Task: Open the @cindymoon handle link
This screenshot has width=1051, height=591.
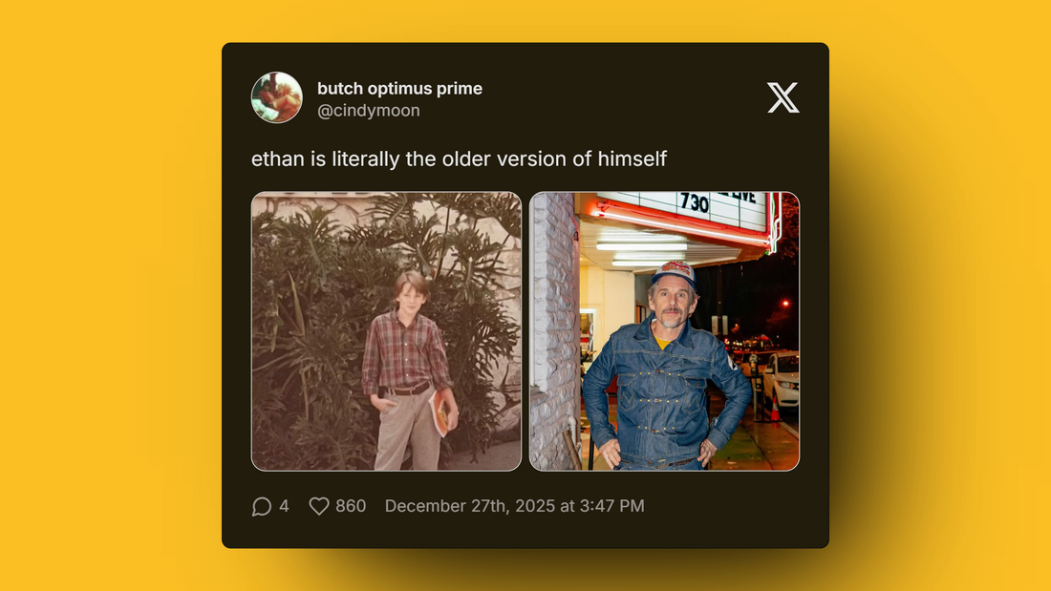Action: [x=369, y=111]
